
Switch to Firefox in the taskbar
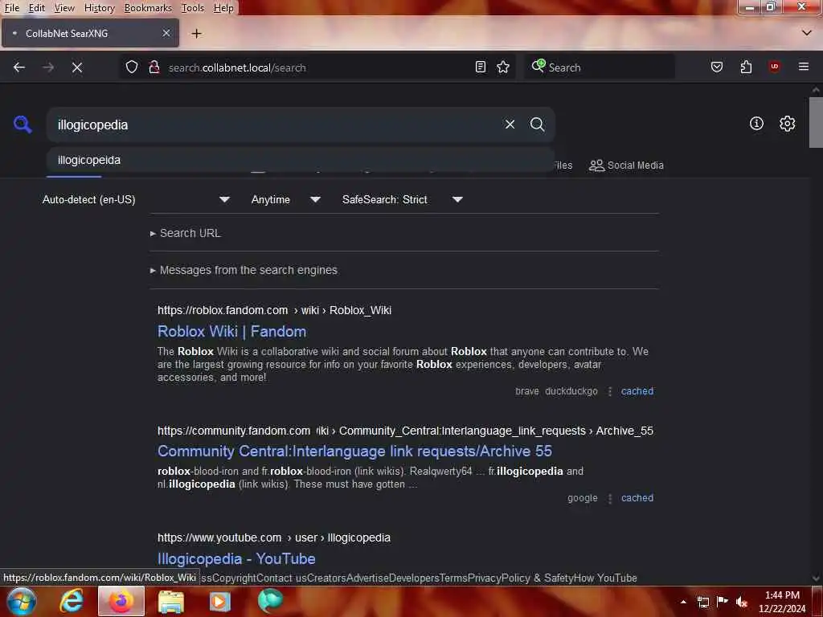click(121, 601)
